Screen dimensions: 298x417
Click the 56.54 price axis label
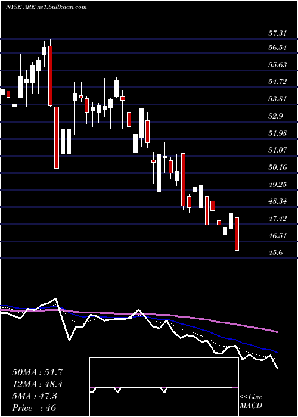(x=278, y=48)
